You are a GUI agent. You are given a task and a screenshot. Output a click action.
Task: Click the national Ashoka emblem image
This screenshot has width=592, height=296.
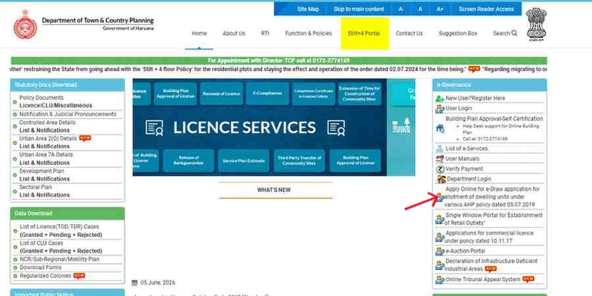[x=536, y=24]
